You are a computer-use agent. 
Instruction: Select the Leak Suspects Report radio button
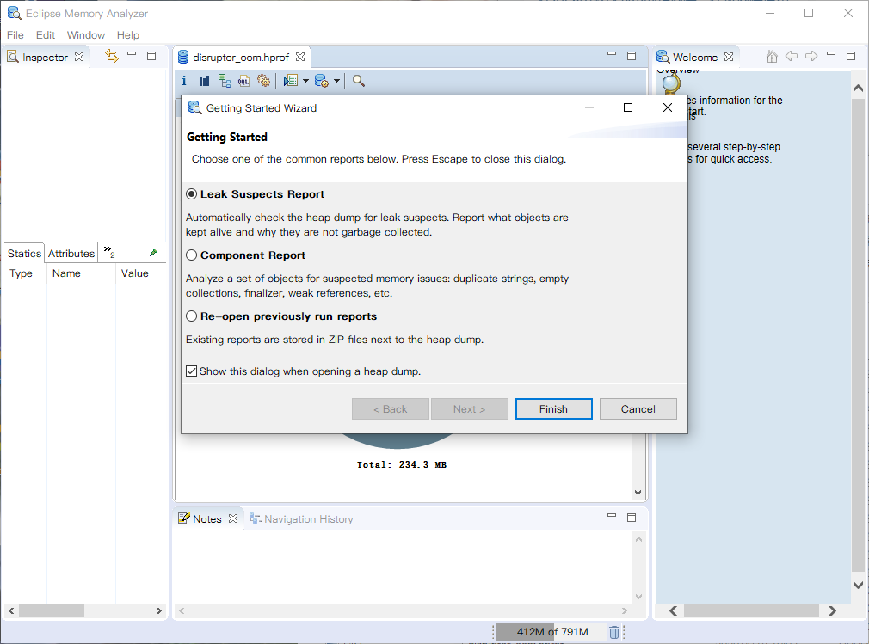(x=191, y=194)
